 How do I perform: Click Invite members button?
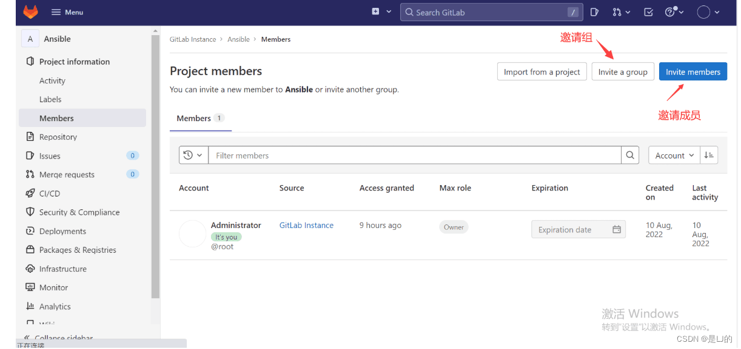(693, 72)
